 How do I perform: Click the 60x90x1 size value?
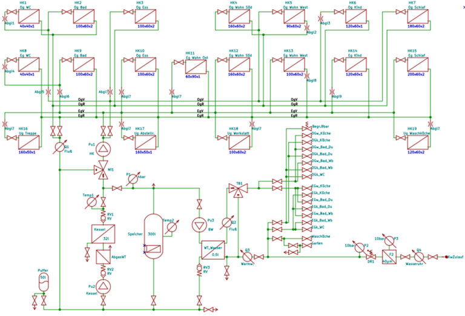[x=193, y=76]
